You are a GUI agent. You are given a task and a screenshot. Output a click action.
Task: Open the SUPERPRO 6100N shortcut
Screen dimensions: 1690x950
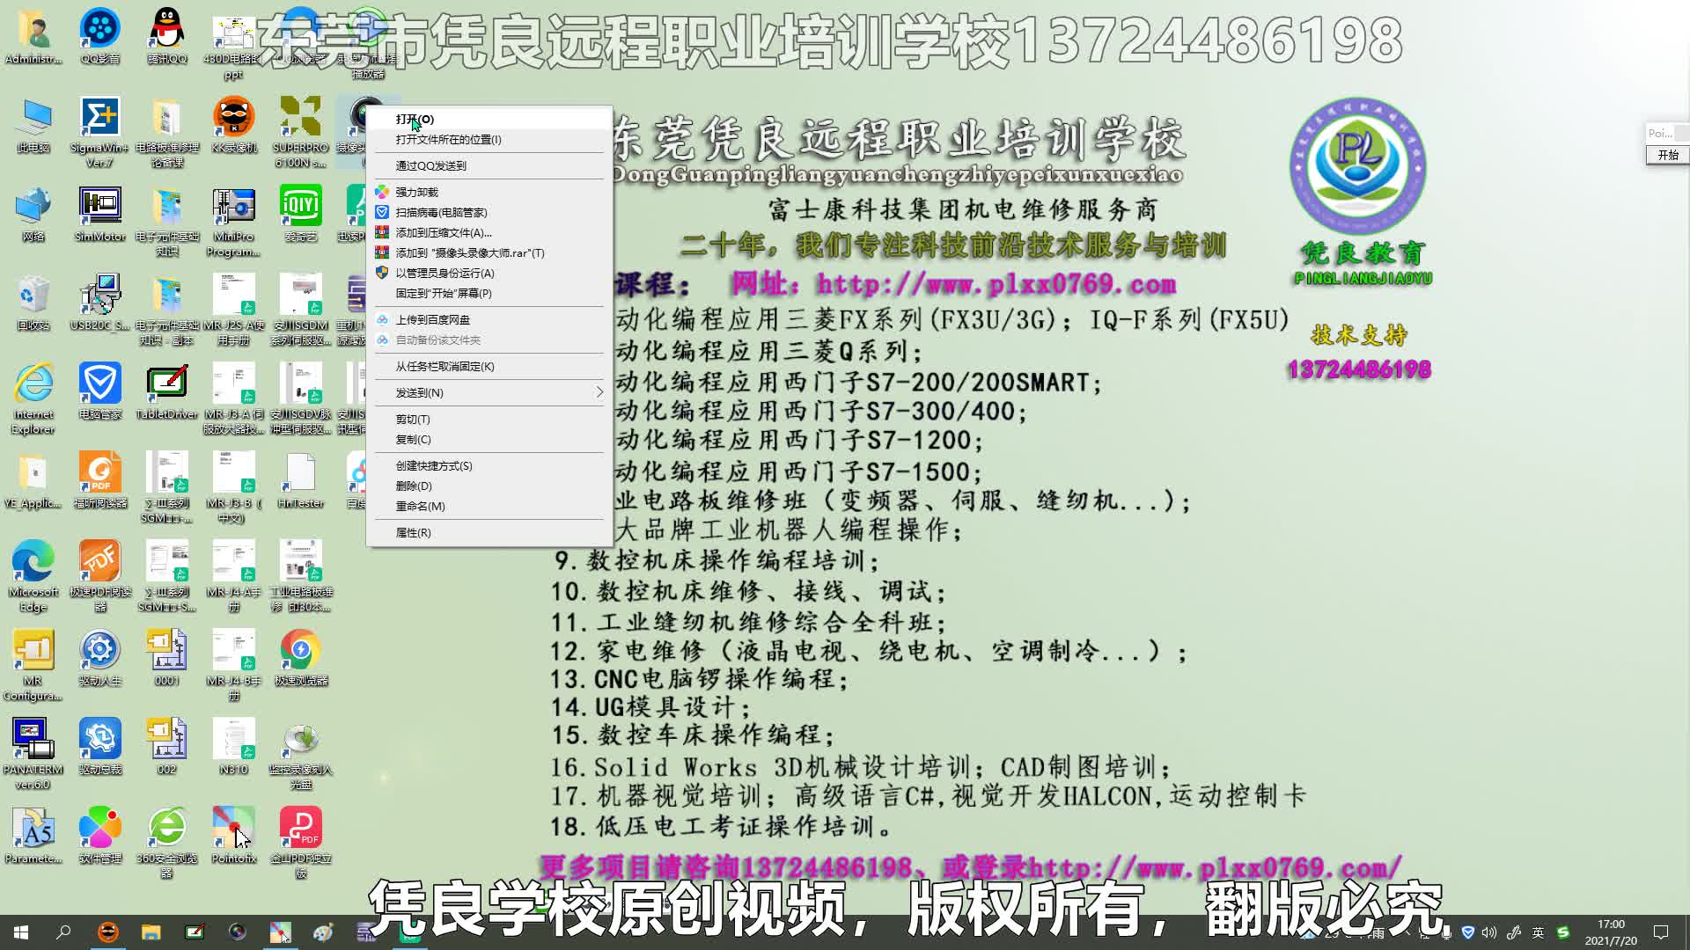300,132
